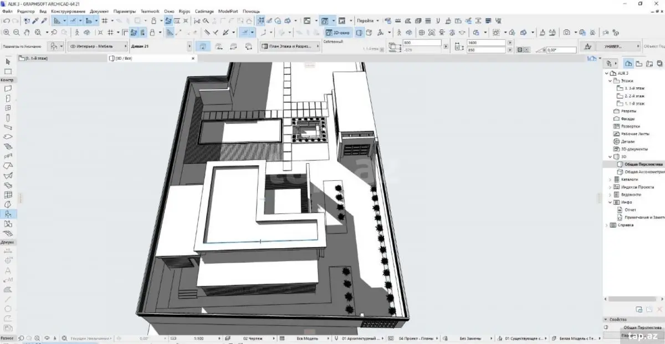Activate the syringe Inject Parameters icon
The image size is (665, 344).
pos(44,20)
